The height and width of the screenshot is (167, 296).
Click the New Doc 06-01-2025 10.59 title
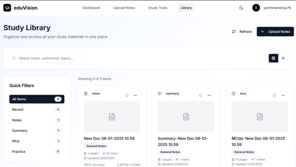click(x=109, y=138)
